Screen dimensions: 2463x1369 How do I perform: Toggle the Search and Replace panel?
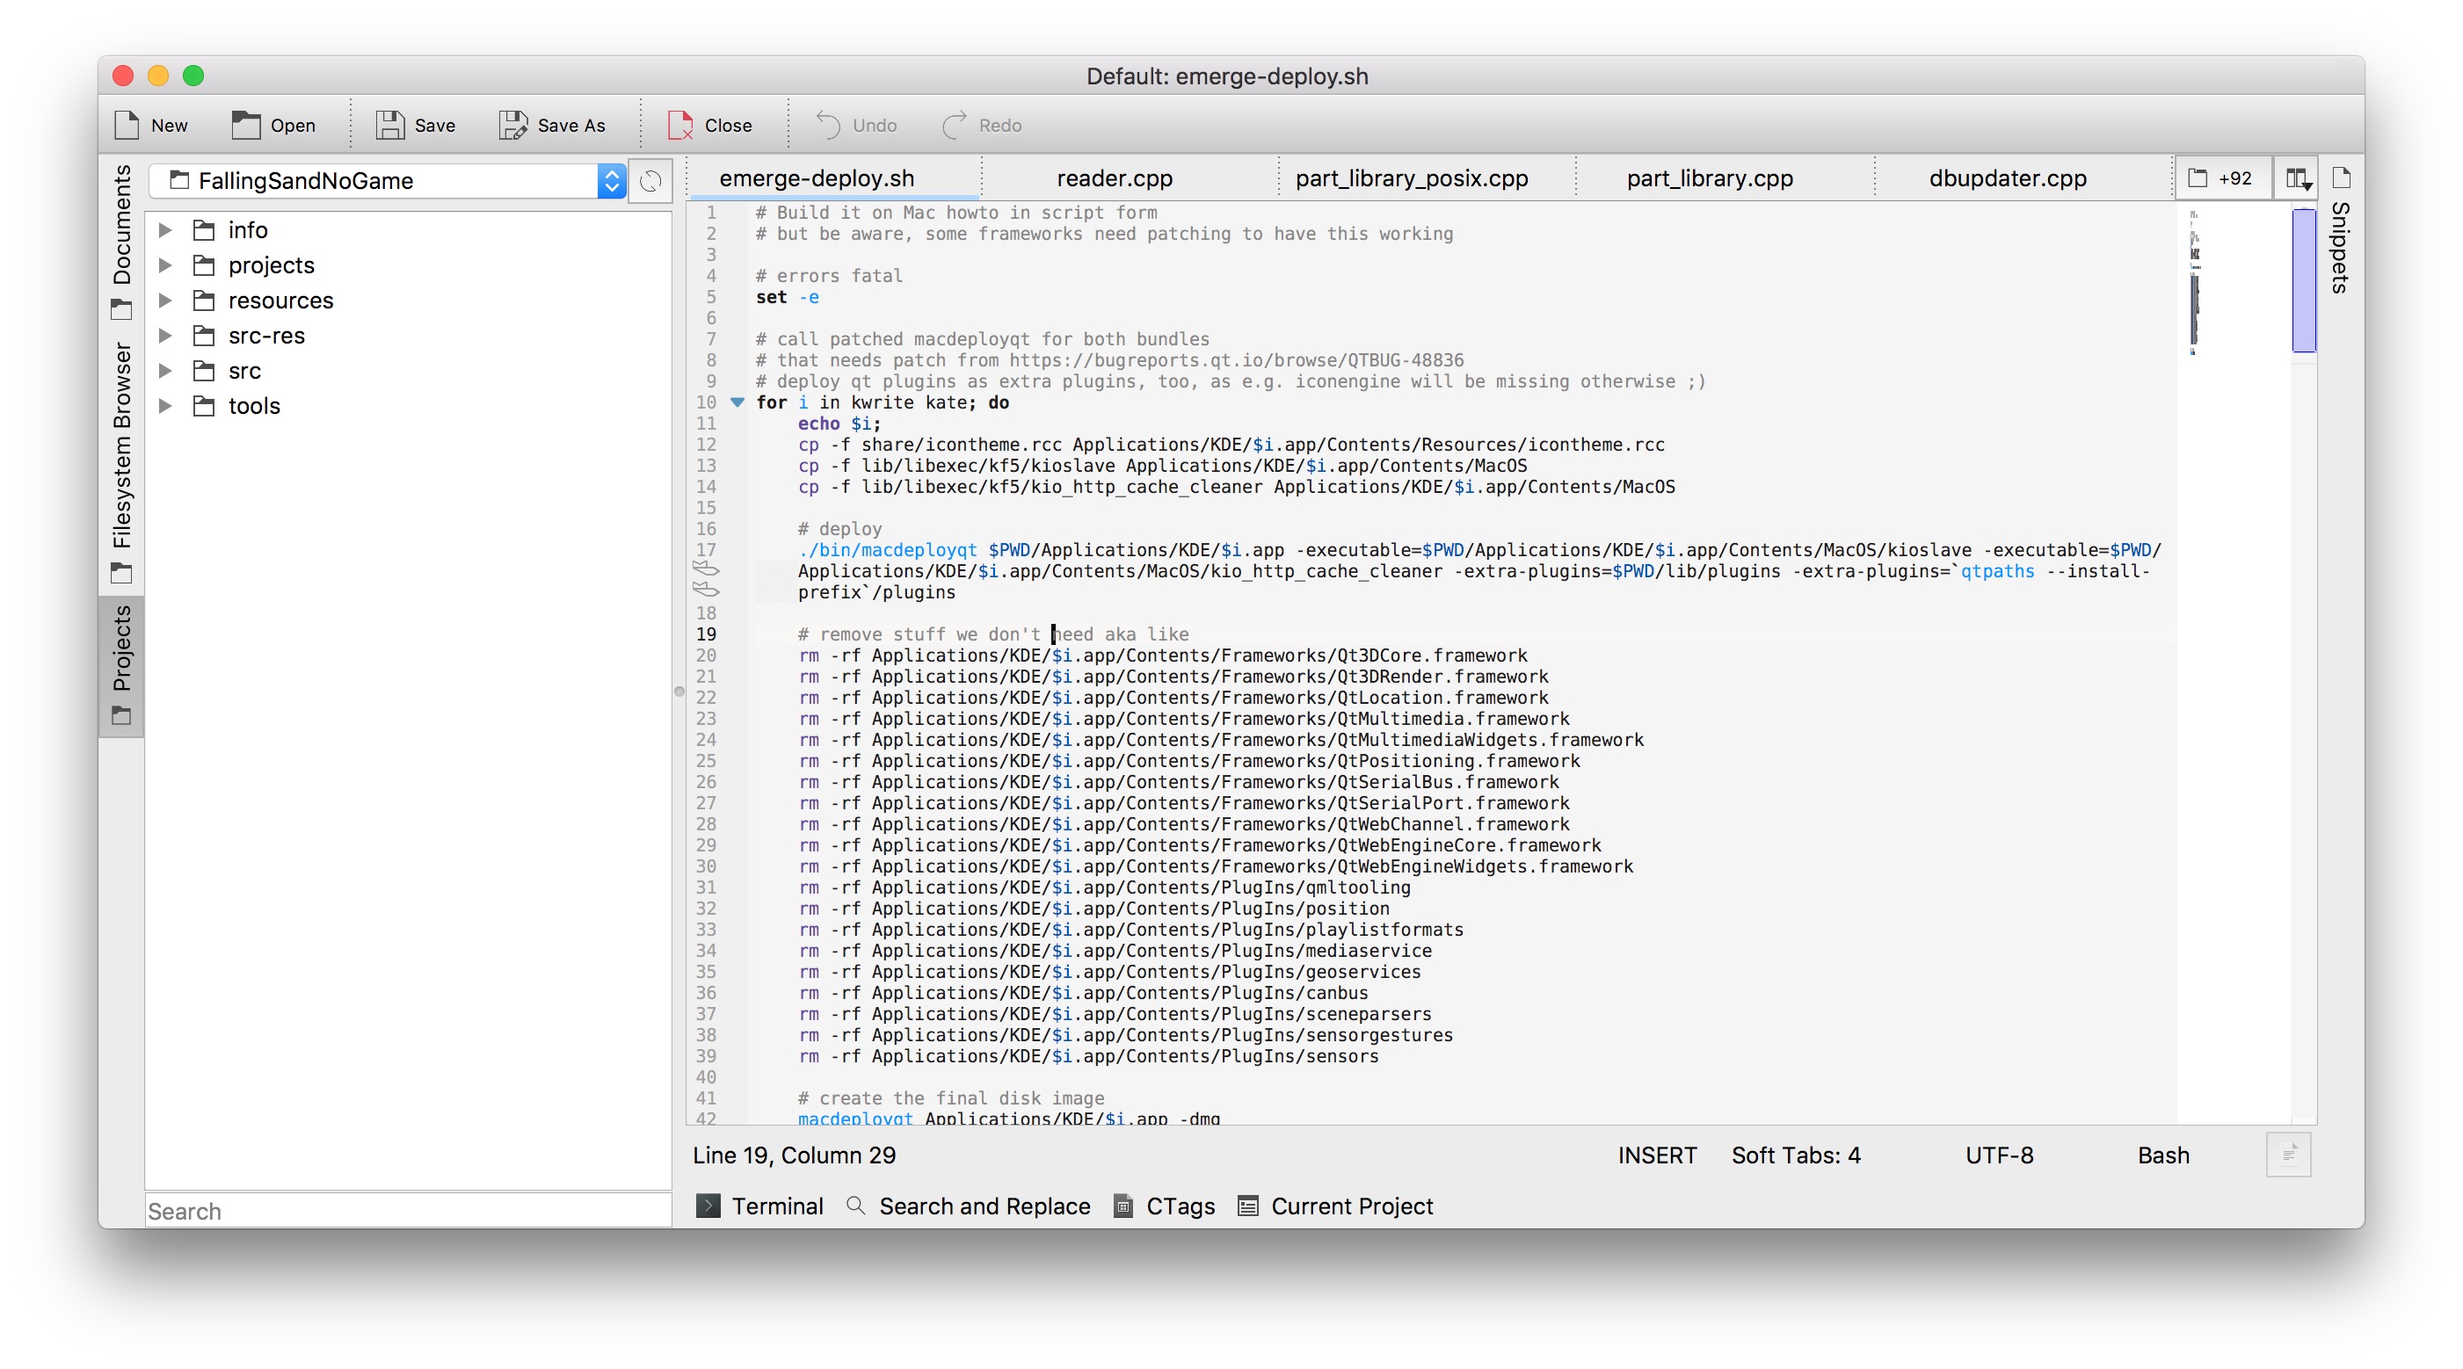969,1206
